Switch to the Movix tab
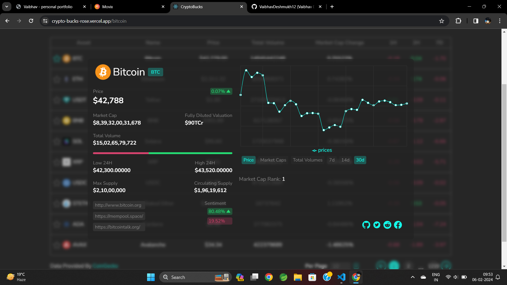The width and height of the screenshot is (507, 285). [x=107, y=7]
